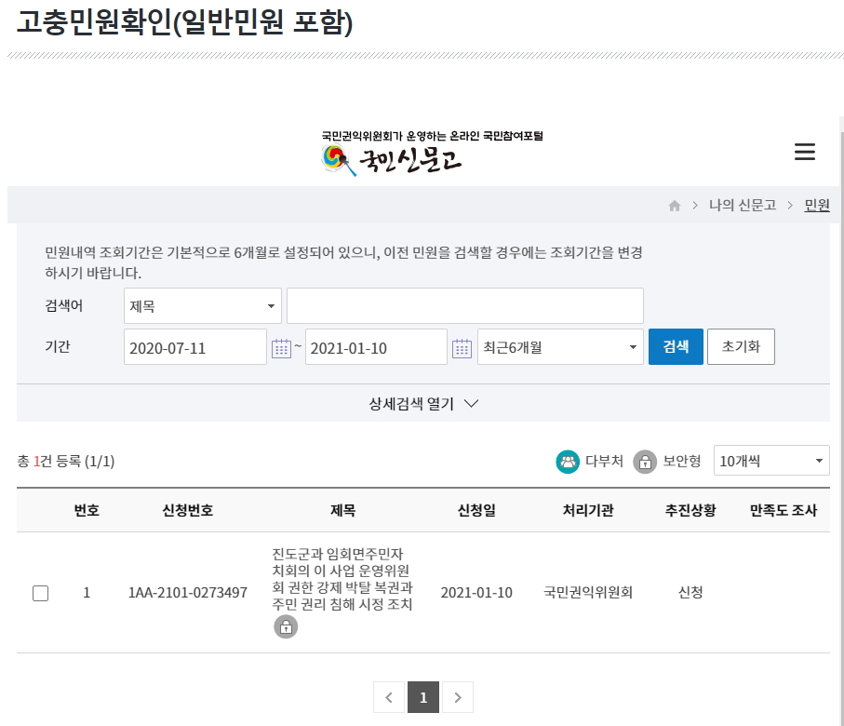Open the 최근6개월 period dropdown
The image size is (844, 726).
[x=559, y=347]
